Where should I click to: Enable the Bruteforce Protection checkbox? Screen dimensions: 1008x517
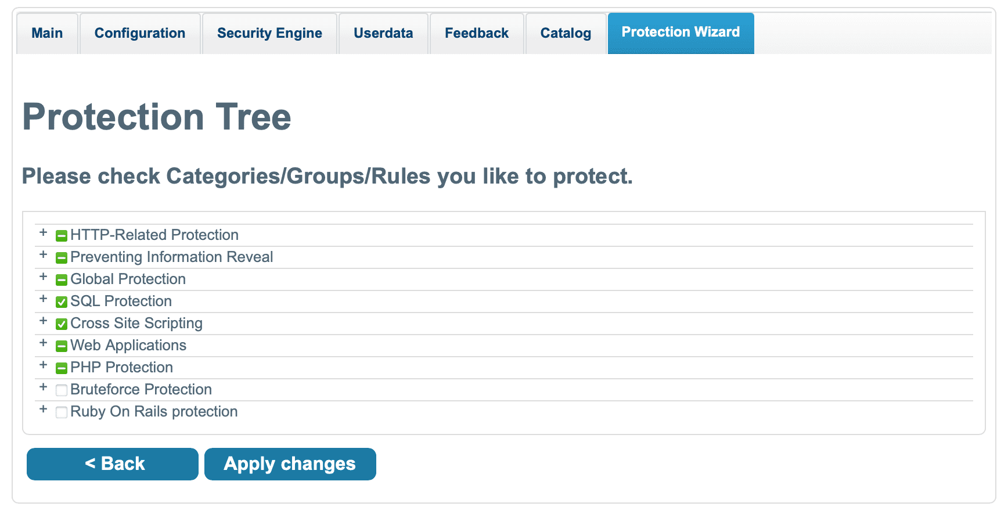click(61, 390)
